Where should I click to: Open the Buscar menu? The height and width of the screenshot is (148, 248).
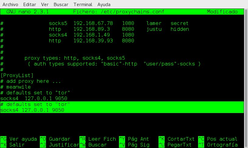point(61,5)
